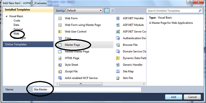Select the Web category
206x103 pixels.
pos(16,33)
